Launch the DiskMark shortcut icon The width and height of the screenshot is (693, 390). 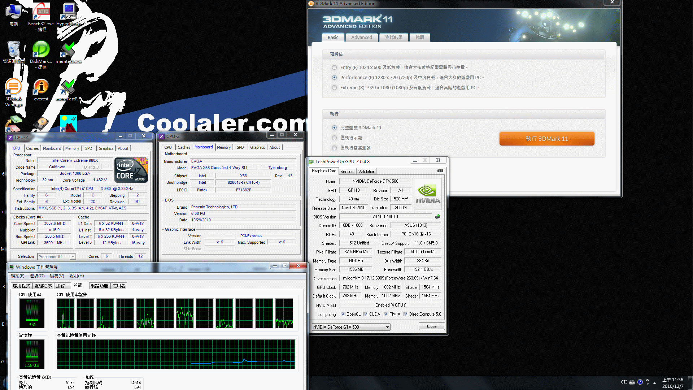41,54
